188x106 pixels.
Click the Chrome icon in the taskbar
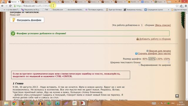click(14, 103)
